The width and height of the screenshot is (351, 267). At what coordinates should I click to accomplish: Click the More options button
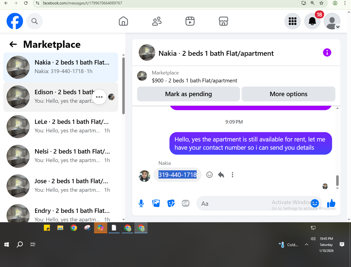[288, 94]
